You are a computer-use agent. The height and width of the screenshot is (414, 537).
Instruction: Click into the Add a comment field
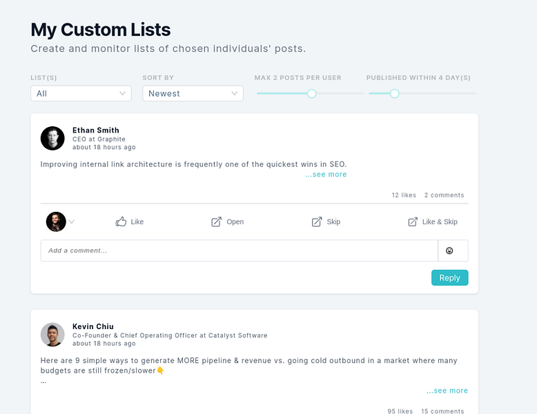pyautogui.click(x=239, y=250)
